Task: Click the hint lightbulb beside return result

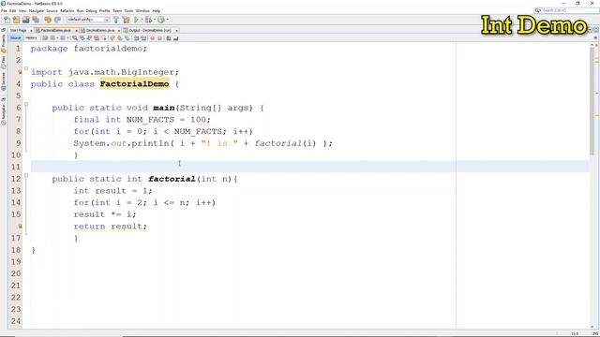Action: (x=20, y=227)
